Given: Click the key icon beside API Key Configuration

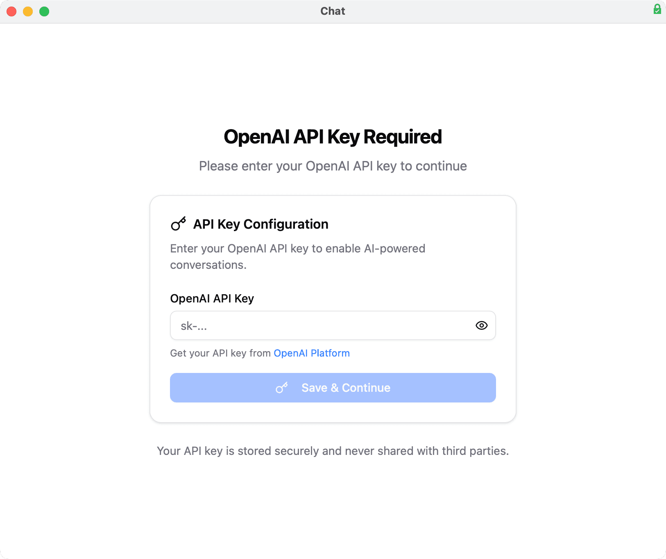Looking at the screenshot, I should coord(178,224).
